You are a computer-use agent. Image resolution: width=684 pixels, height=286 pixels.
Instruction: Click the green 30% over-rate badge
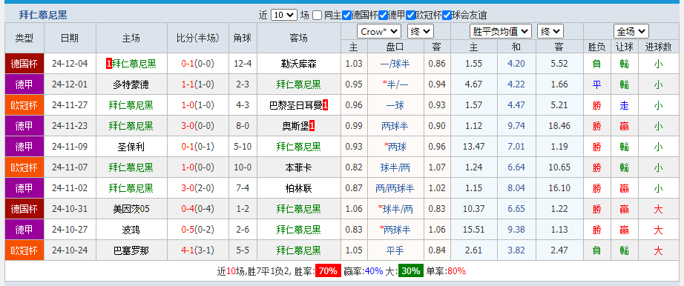410,270
